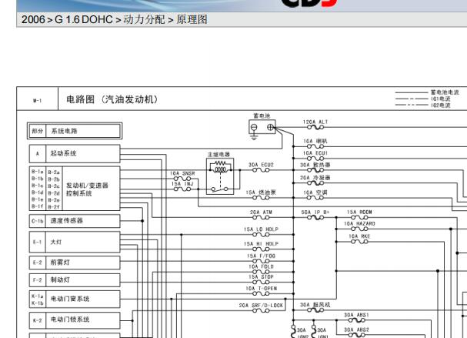Click the 2006 breadcrumb

click(x=33, y=20)
